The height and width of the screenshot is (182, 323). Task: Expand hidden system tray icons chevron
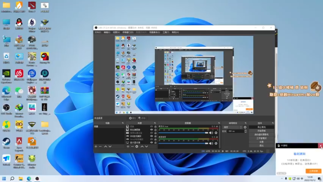coord(281,179)
